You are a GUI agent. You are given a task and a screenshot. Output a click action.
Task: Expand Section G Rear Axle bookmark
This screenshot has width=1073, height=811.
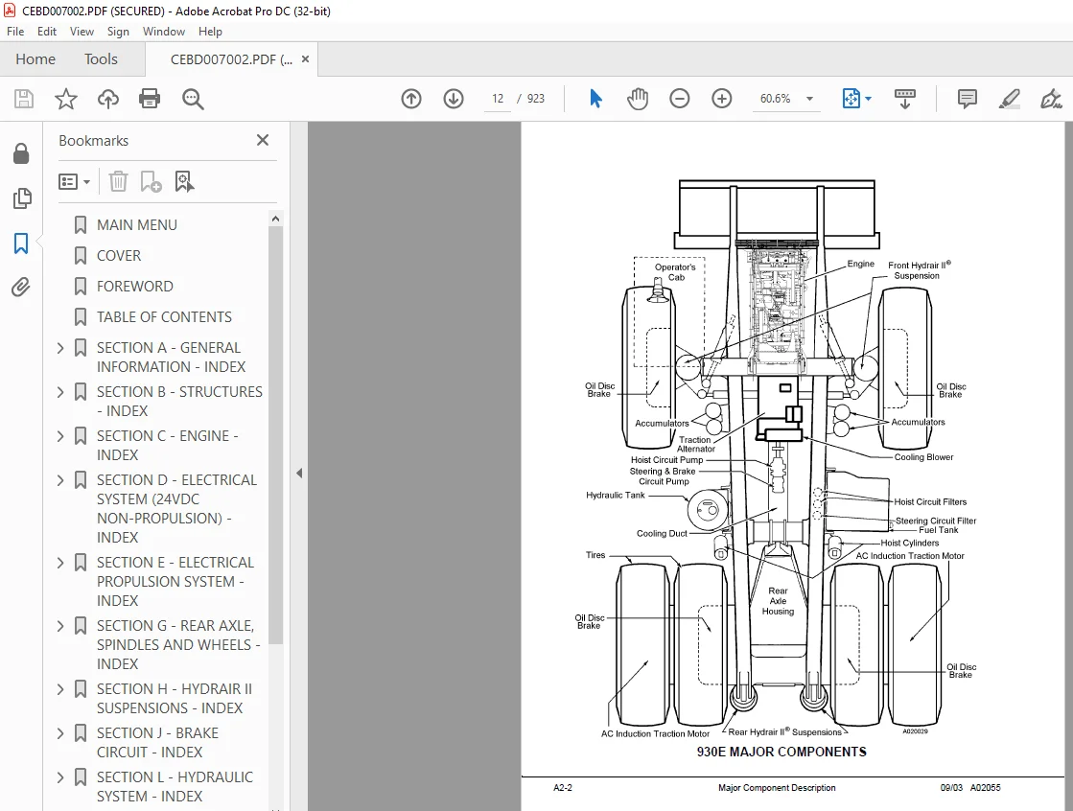tap(60, 626)
